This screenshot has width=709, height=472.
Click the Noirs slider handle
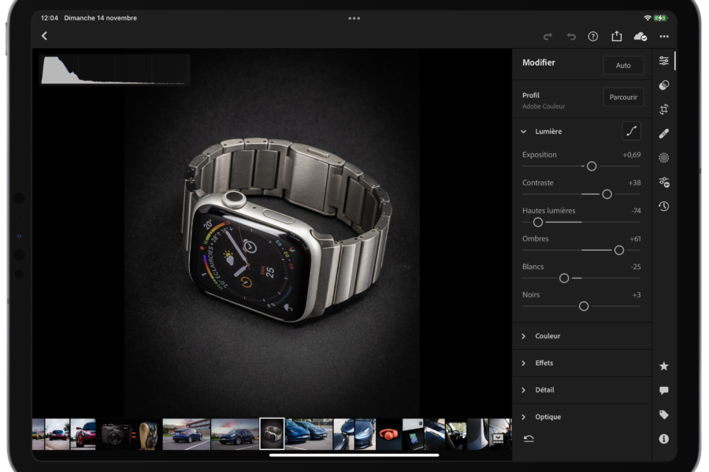coord(584,306)
